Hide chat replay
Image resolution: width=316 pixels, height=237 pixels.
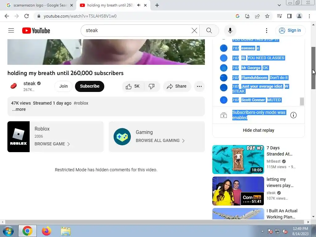coord(258,130)
